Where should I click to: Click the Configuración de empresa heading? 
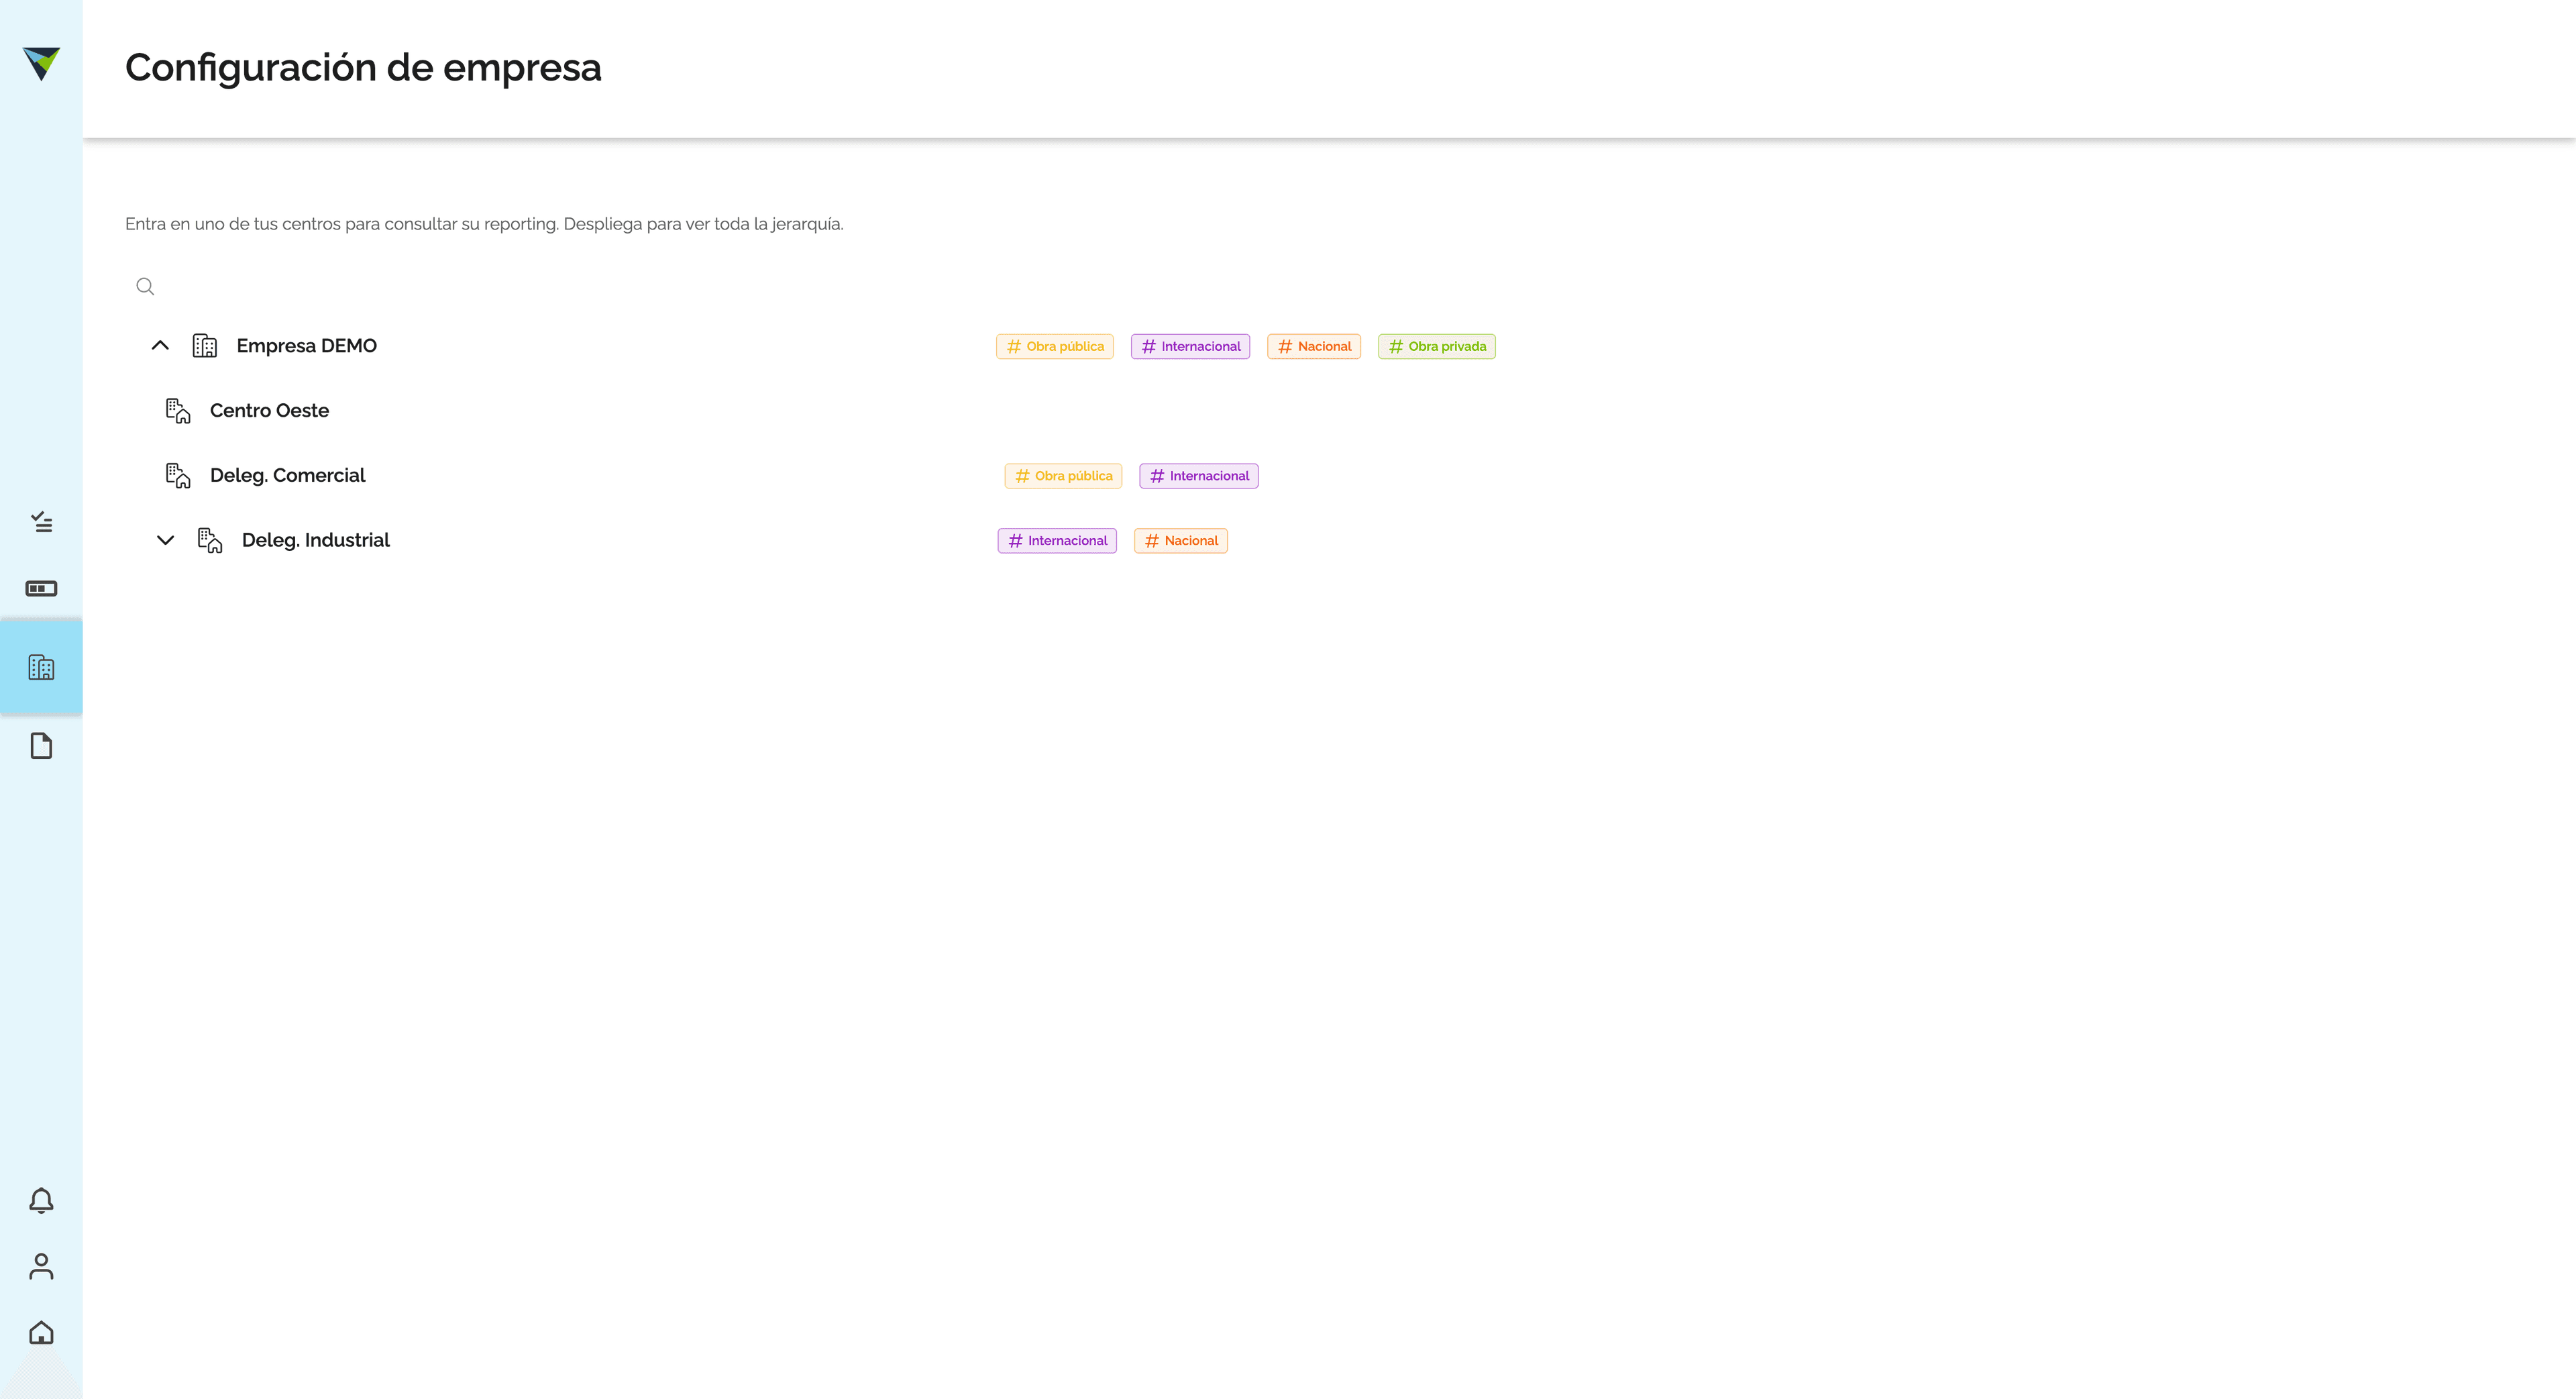(x=363, y=68)
